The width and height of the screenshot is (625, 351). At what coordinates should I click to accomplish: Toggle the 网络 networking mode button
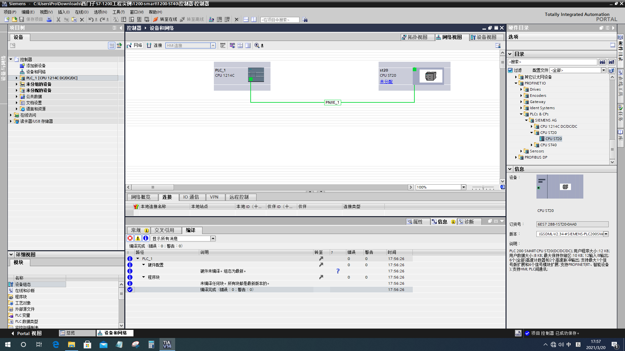point(134,45)
